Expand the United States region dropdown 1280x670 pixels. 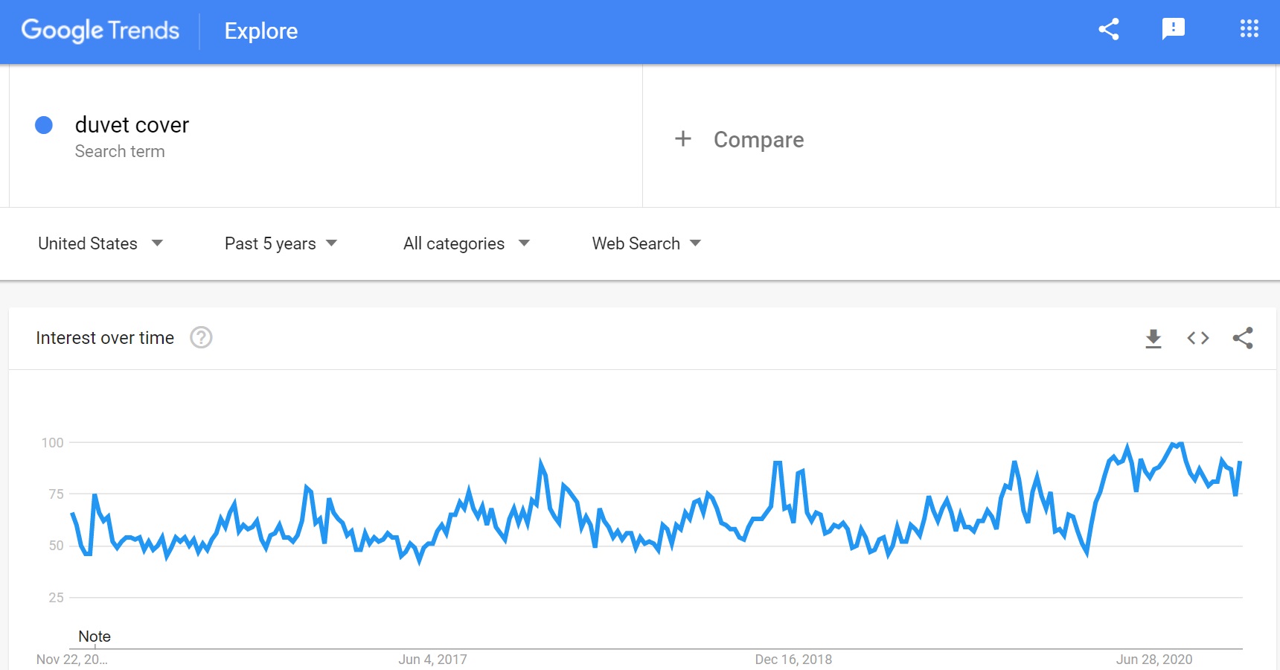(100, 243)
